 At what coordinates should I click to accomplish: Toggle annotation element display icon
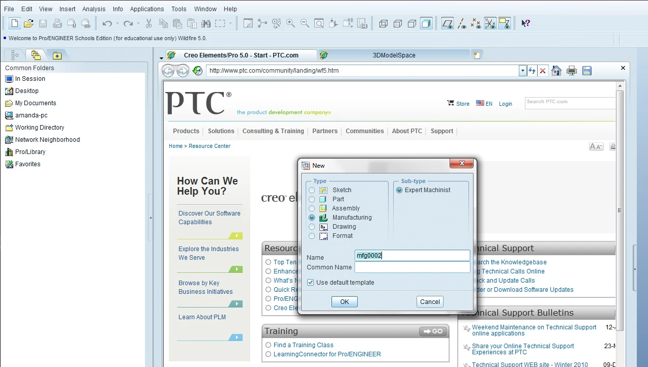505,23
